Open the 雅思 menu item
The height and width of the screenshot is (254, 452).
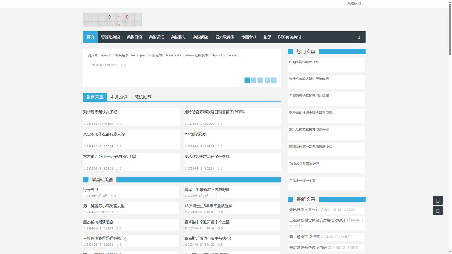coord(267,37)
